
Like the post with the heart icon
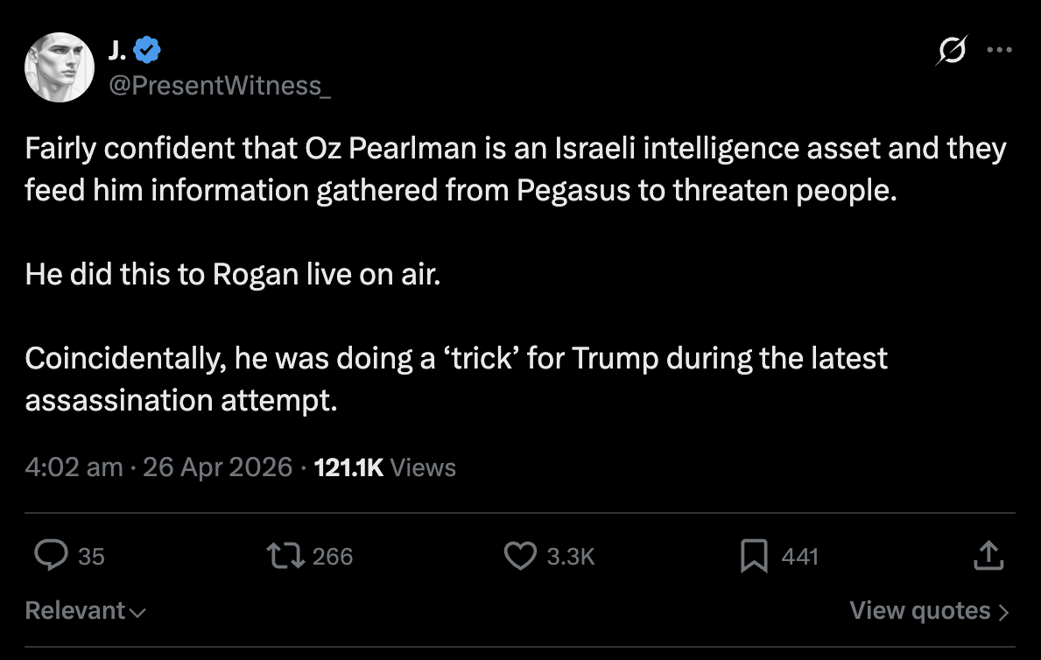click(x=521, y=555)
